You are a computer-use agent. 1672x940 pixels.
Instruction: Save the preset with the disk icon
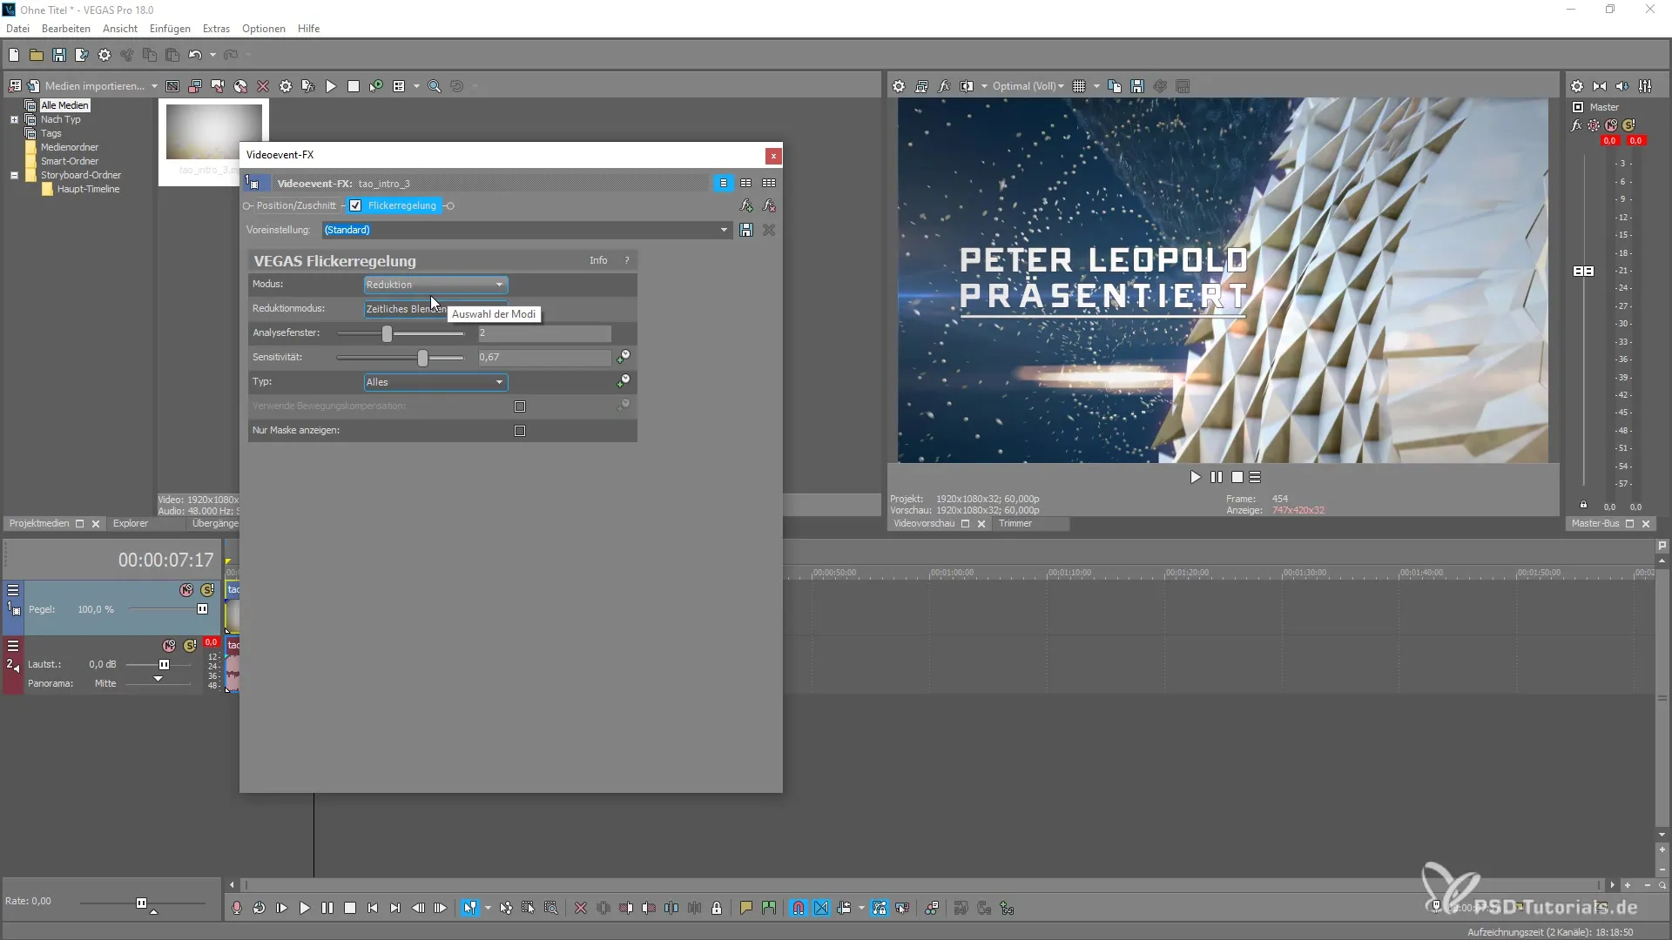pos(746,230)
